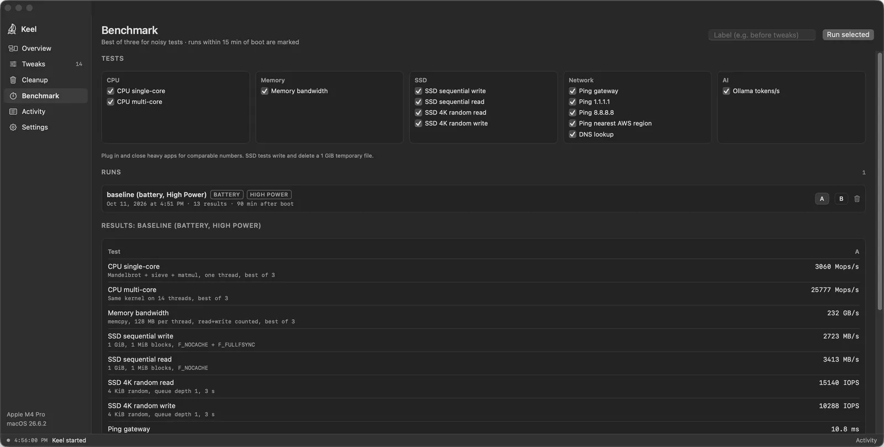
Task: Click the Tweaks sliders icon
Action: [x=13, y=64]
